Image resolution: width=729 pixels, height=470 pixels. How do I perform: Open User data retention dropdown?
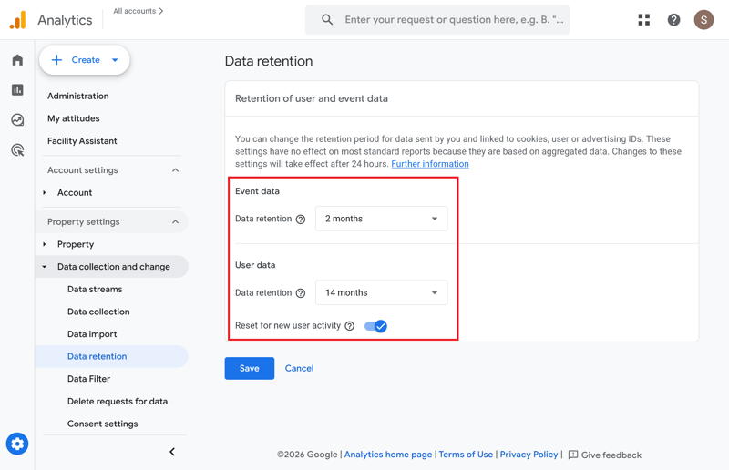tap(381, 292)
